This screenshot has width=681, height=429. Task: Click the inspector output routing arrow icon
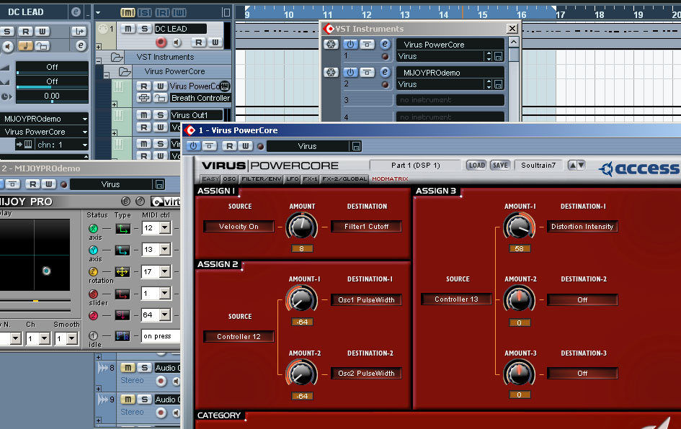pos(79,31)
